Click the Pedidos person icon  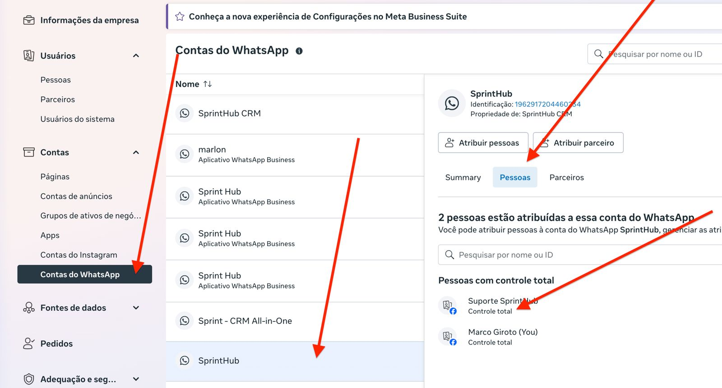tap(29, 343)
